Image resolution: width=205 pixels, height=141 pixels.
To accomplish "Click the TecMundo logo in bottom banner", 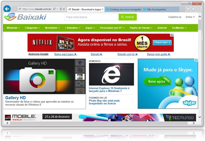I will [x=179, y=118].
